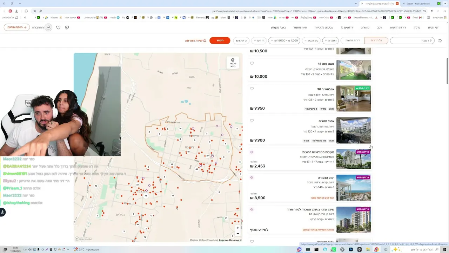Image resolution: width=449 pixels, height=253 pixels.
Task: Click the התחברות login link
Action: coord(38,27)
